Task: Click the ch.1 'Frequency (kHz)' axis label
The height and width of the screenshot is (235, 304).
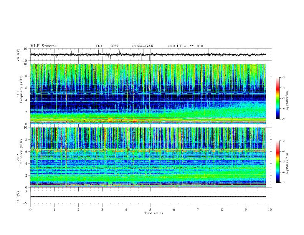Action: [21, 89]
